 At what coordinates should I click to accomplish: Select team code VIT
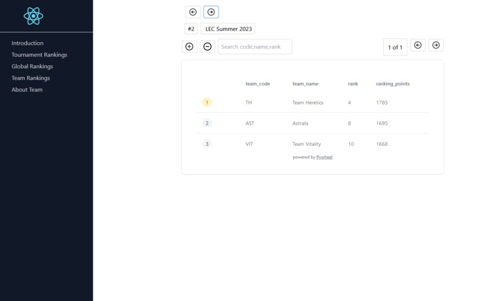(x=249, y=144)
